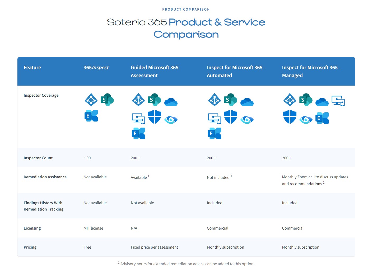Click the advisory hours footnote at the bottom
Viewport: 372px width, 275px height.
[x=186, y=263]
